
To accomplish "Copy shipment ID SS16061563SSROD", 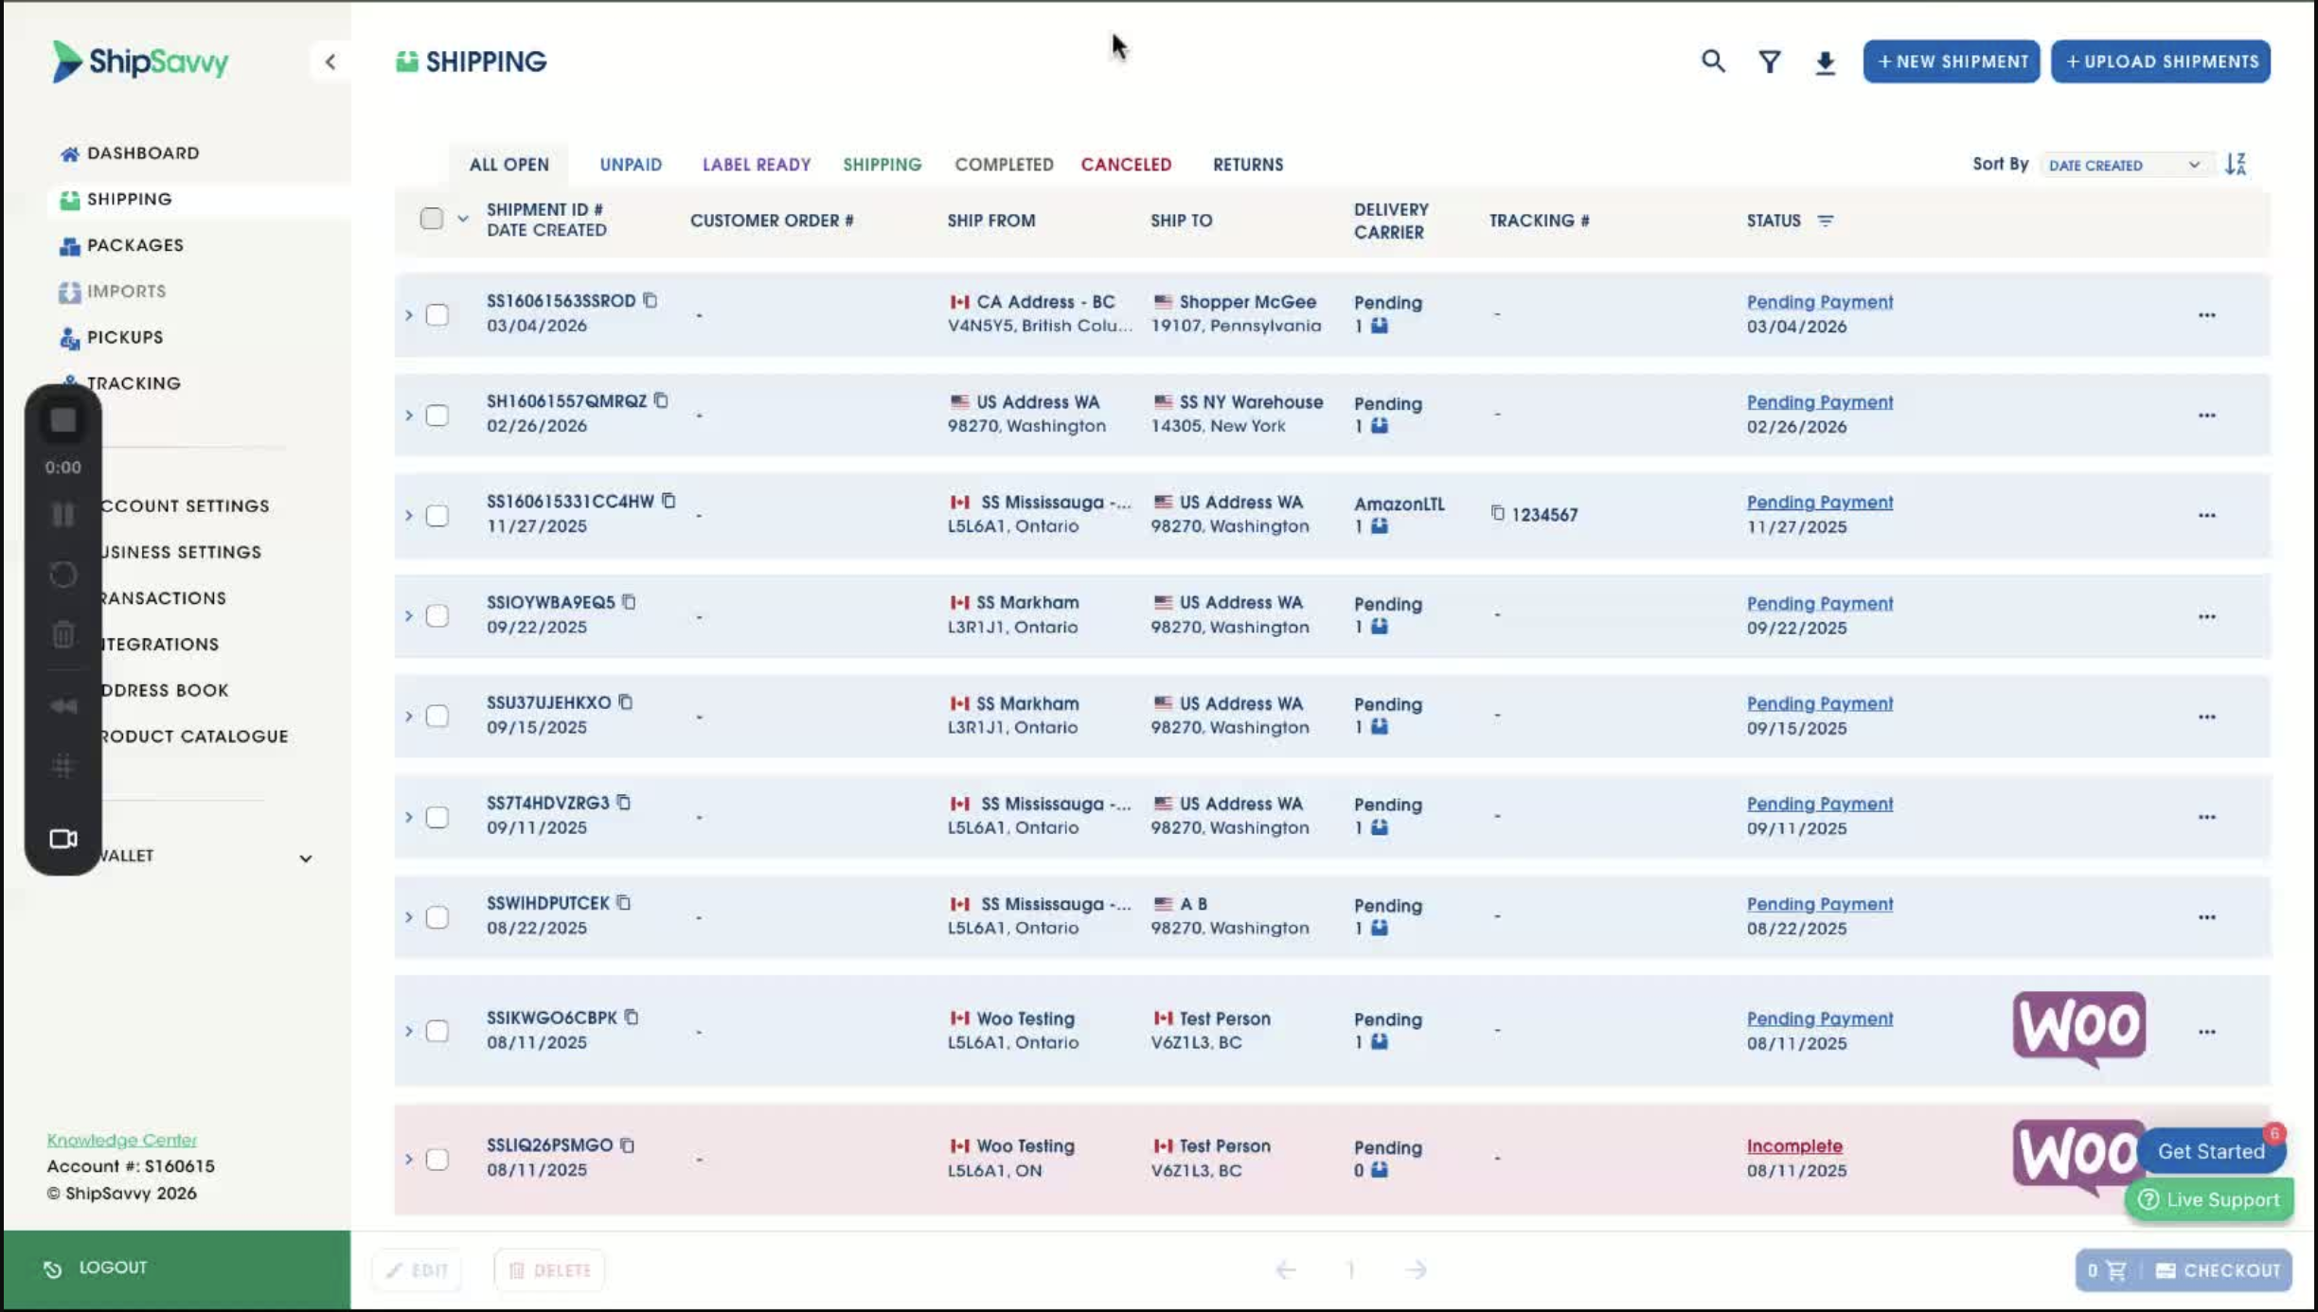I will click(x=651, y=300).
